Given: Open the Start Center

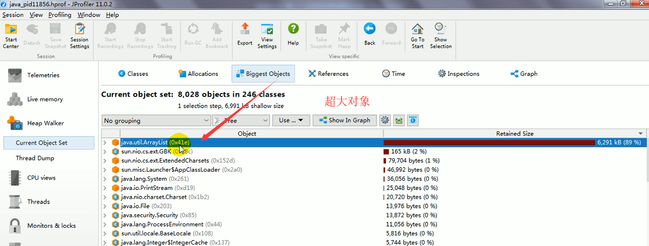Looking at the screenshot, I should [11, 36].
